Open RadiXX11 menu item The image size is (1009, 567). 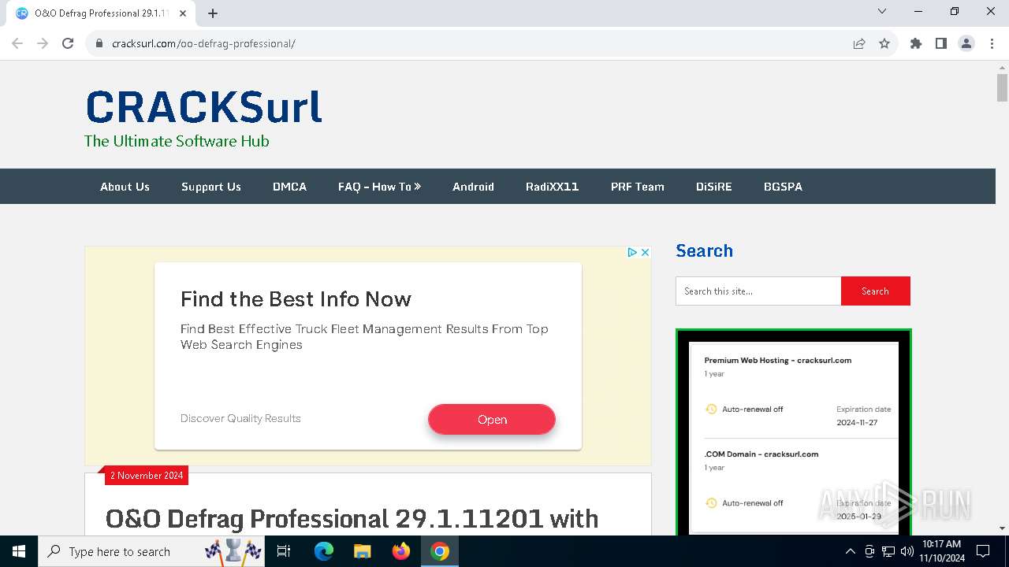point(553,187)
